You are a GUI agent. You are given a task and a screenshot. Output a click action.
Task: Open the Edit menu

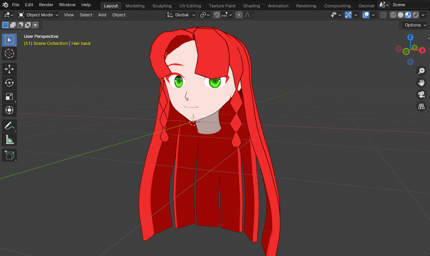tap(29, 5)
